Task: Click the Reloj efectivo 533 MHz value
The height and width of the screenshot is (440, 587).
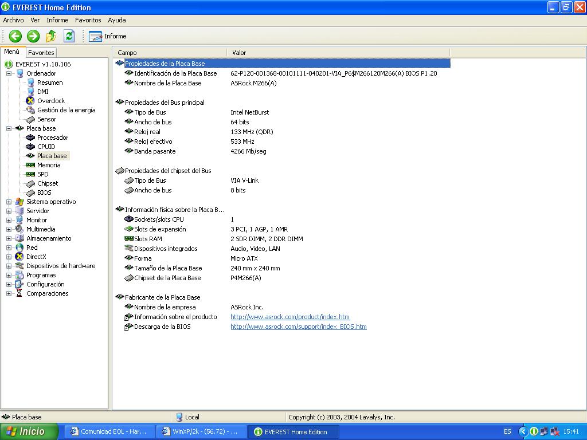Action: coord(242,142)
